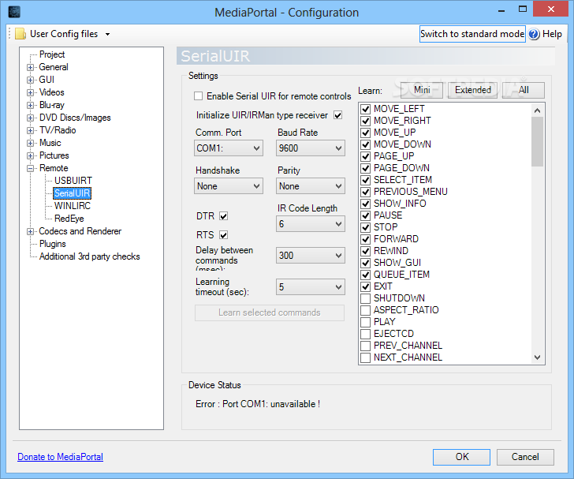
Task: Click command list scrollbar up arrow
Action: 538,110
